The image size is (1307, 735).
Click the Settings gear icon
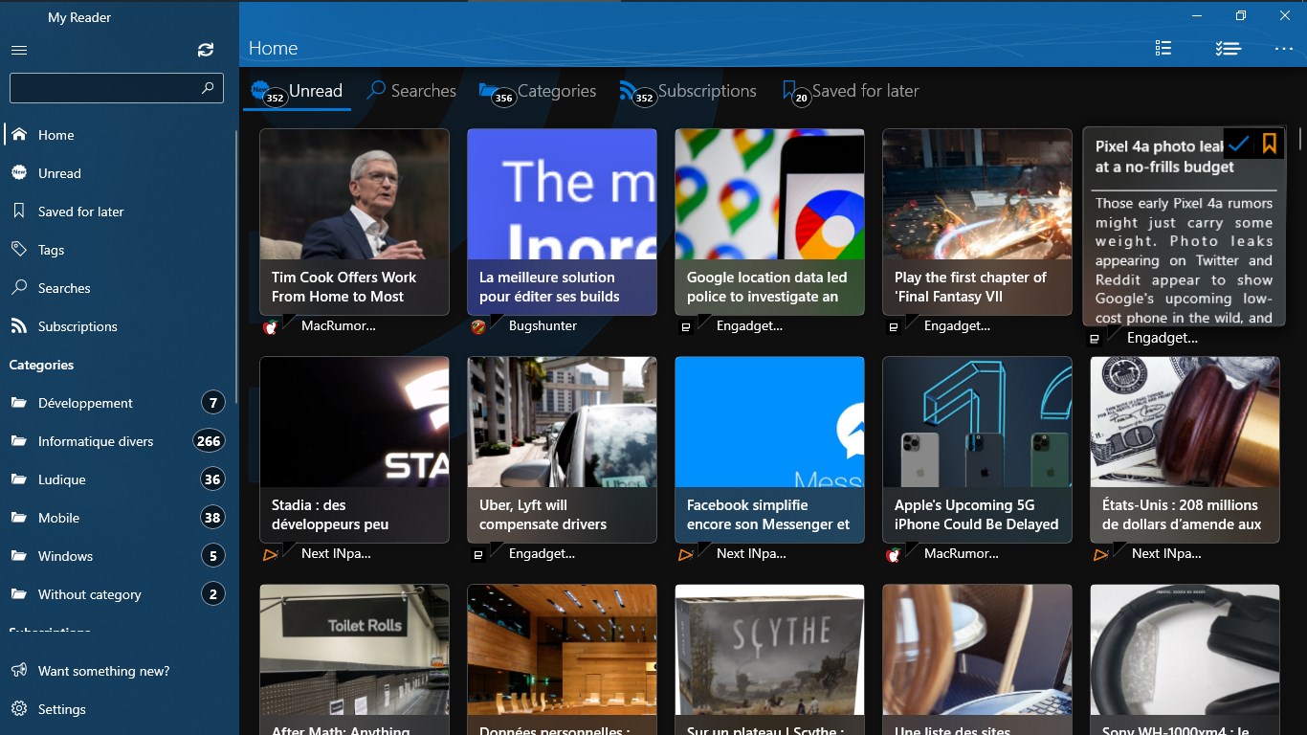[19, 709]
